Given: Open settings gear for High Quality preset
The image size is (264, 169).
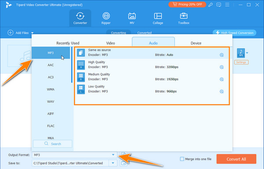Looking at the screenshot, I should click(x=222, y=67).
